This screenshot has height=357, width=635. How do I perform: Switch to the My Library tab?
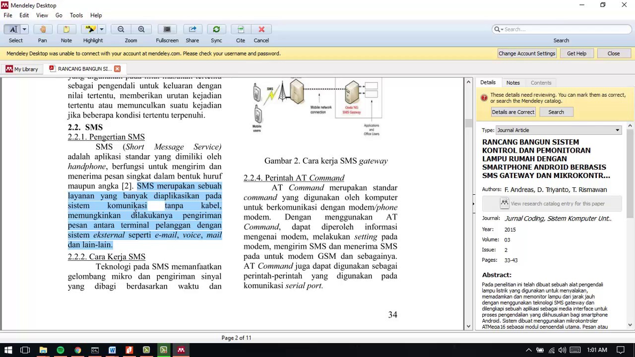(22, 69)
